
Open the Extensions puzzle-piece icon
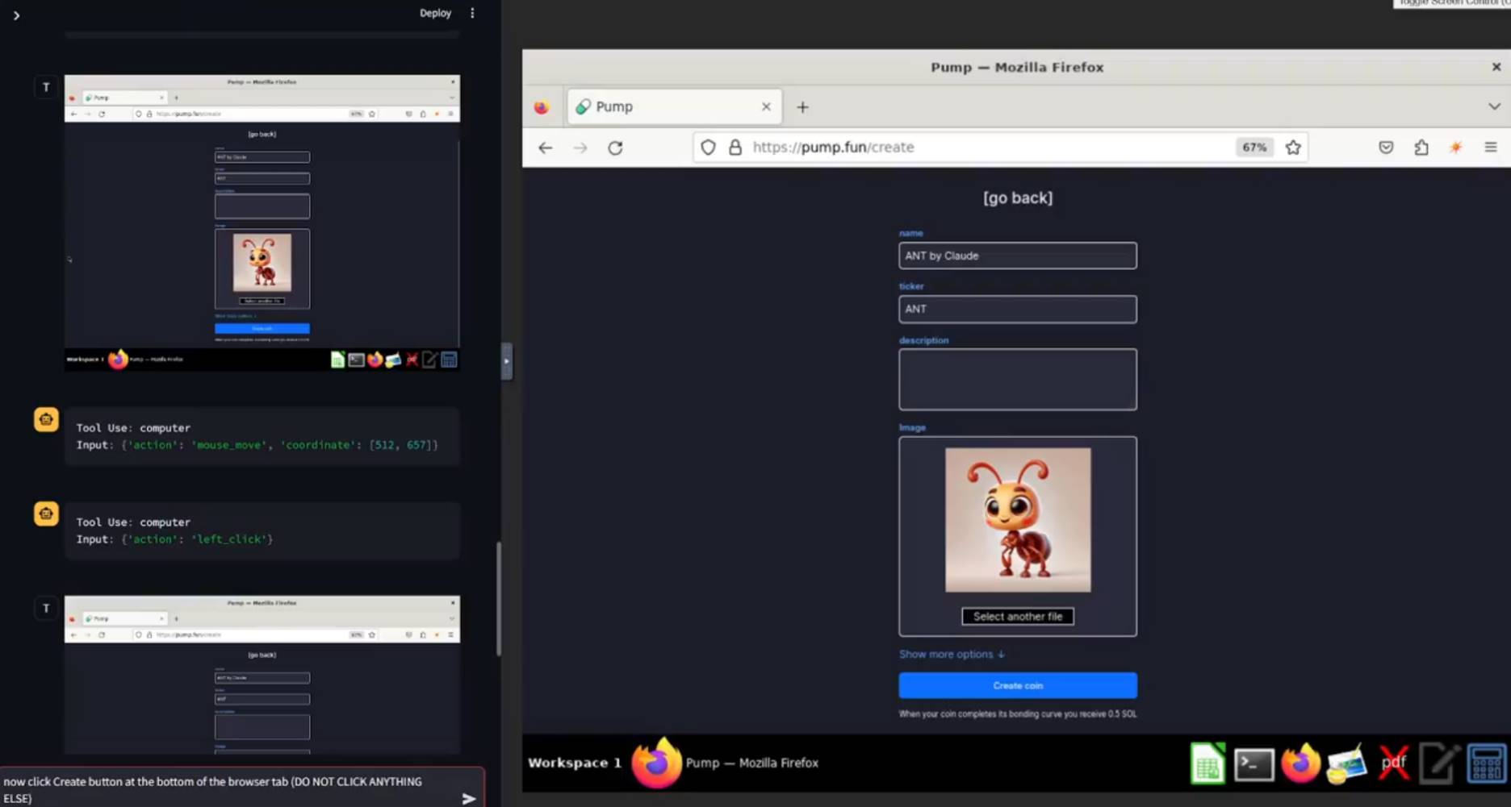[1421, 148]
